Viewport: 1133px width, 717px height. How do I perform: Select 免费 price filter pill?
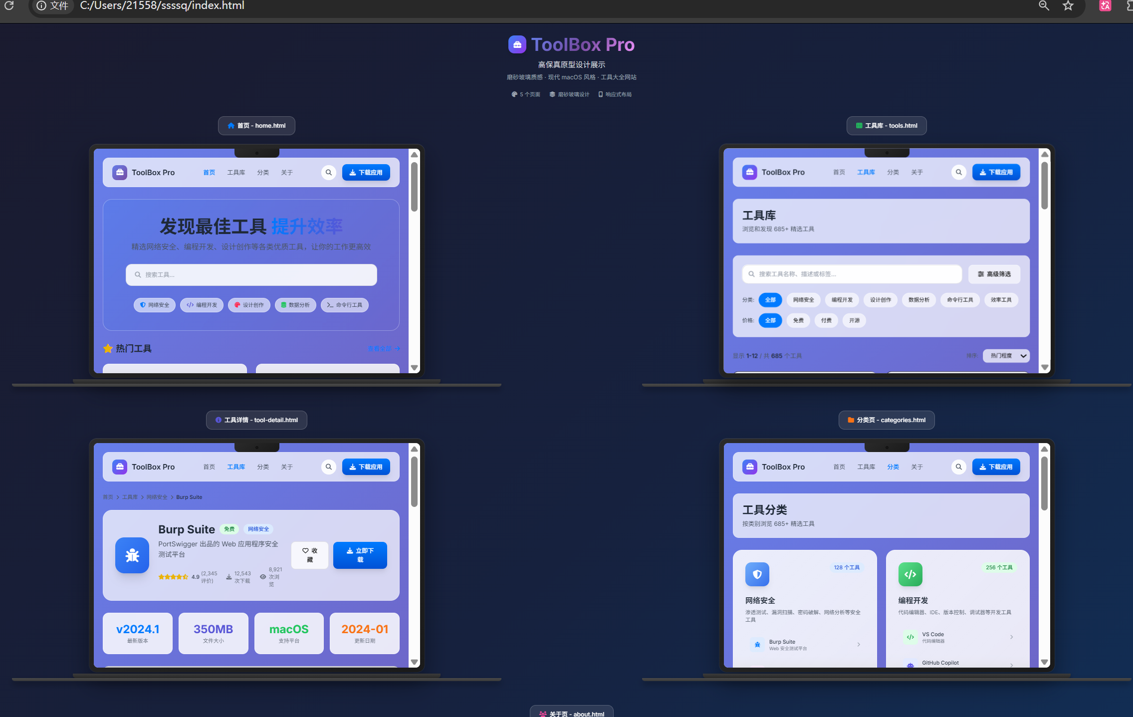point(798,320)
